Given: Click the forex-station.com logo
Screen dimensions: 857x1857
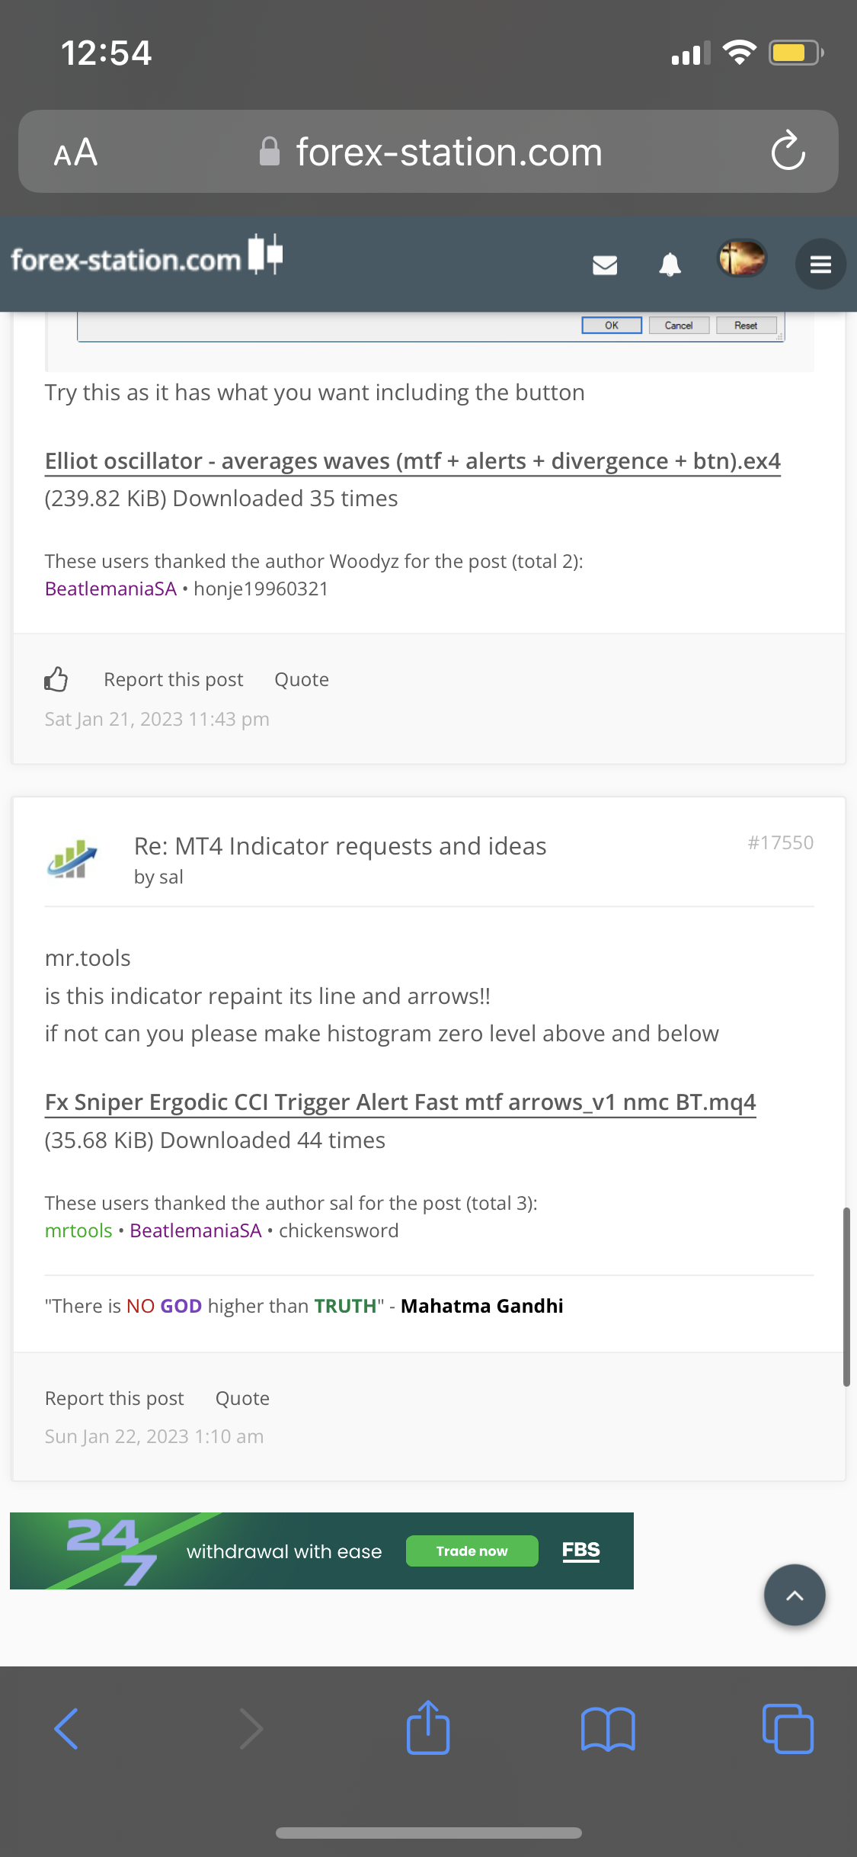Looking at the screenshot, I should click(146, 258).
